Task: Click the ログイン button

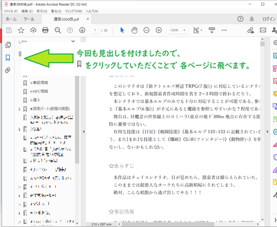Action: 269,19
